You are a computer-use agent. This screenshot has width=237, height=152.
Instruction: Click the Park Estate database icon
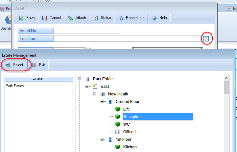tap(87, 79)
